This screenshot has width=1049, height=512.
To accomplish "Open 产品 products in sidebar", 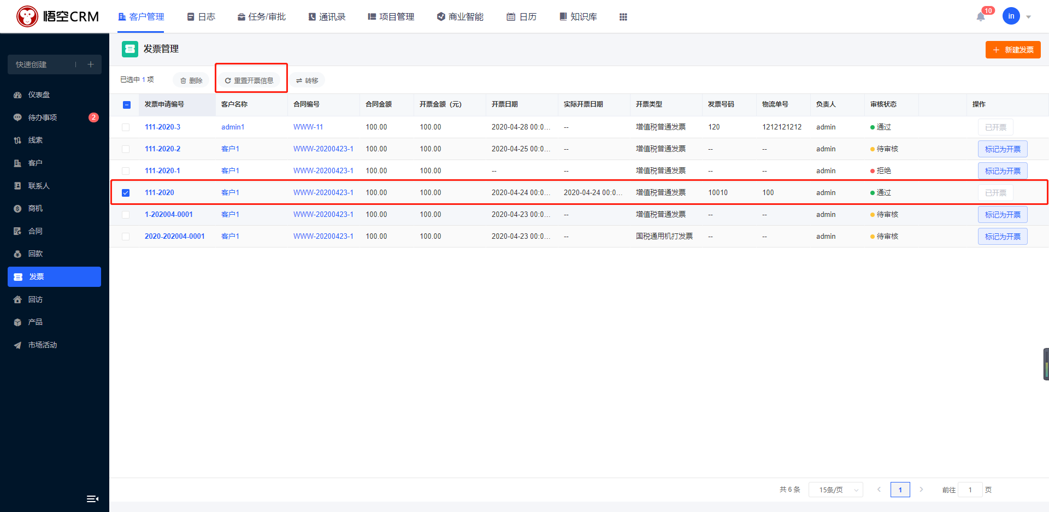I will pos(55,322).
